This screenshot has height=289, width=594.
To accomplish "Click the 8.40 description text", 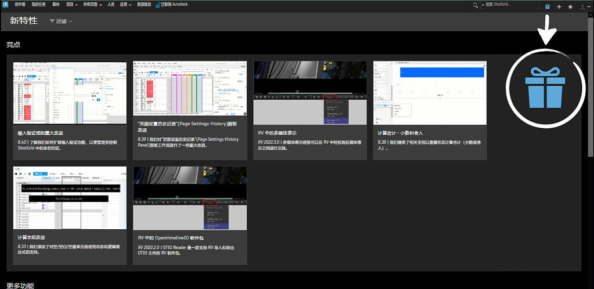I will coord(67,145).
